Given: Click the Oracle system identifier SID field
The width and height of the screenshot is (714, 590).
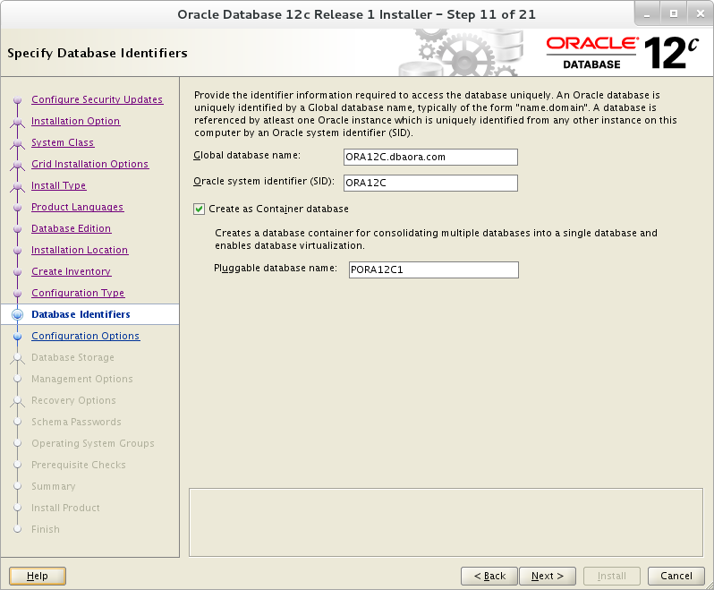Looking at the screenshot, I should click(x=430, y=184).
